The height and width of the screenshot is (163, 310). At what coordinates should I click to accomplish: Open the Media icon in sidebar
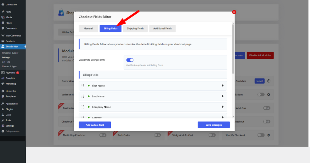3,17
